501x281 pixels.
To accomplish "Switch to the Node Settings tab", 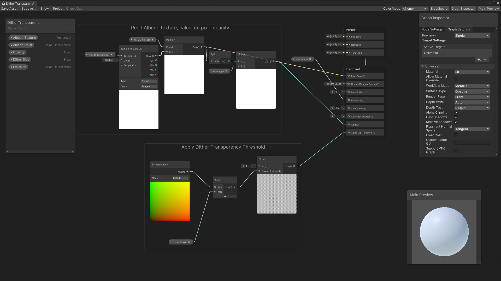I will 432,29.
